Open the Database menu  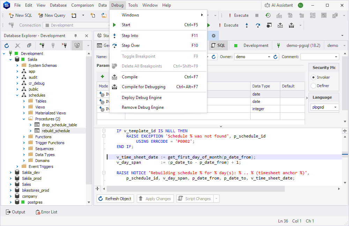coord(58,5)
